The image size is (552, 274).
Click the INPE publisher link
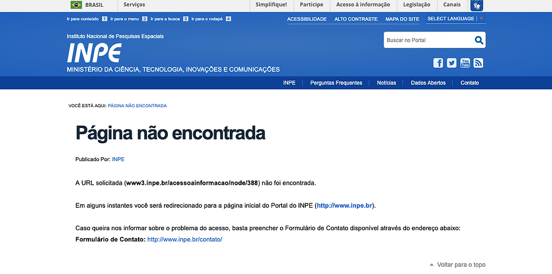(x=118, y=159)
